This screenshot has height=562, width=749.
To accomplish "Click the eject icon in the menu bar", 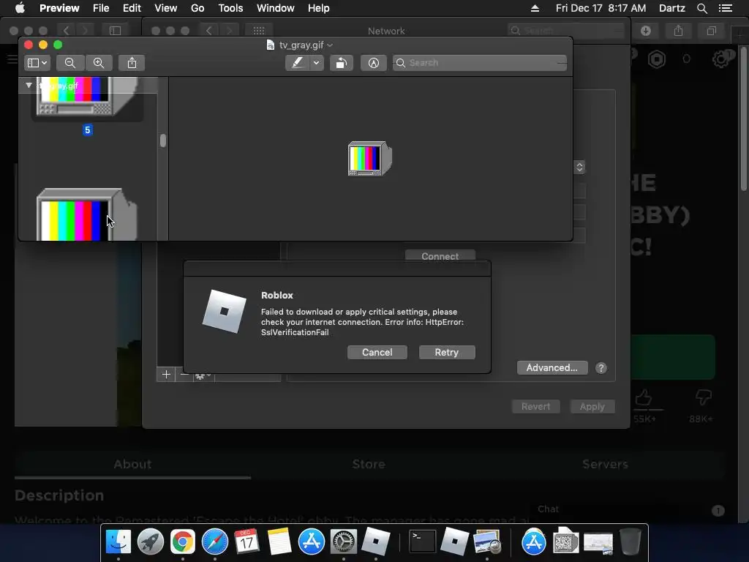I will 535,8.
